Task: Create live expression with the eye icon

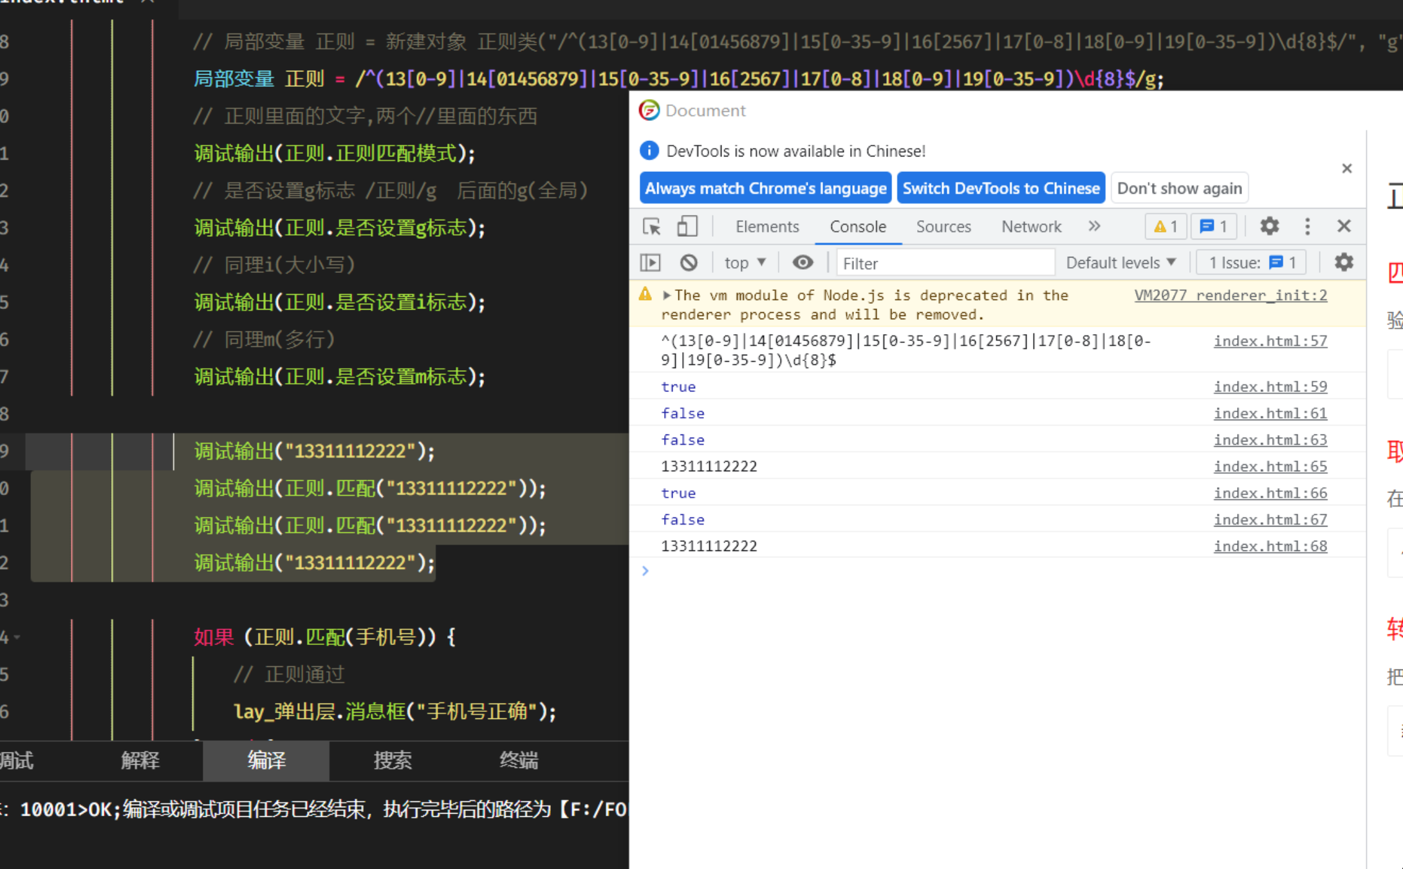Action: click(803, 263)
